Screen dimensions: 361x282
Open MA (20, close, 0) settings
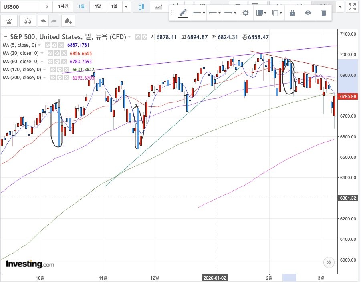click(57, 53)
